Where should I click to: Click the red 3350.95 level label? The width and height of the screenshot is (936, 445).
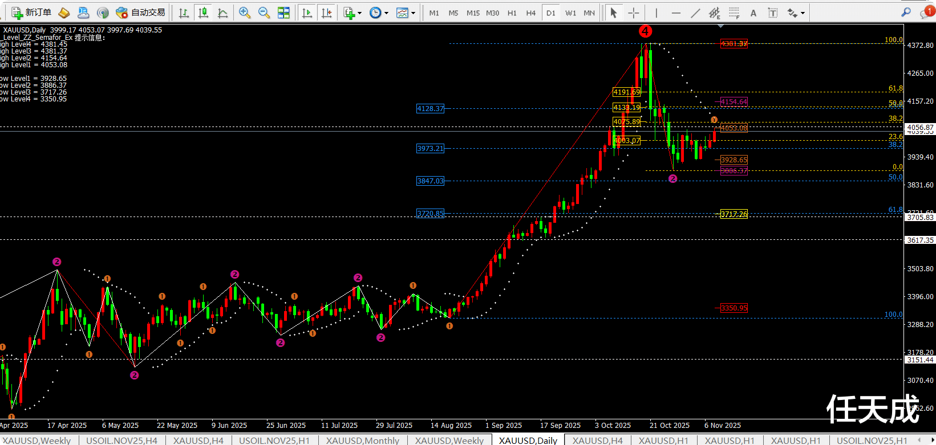[734, 308]
